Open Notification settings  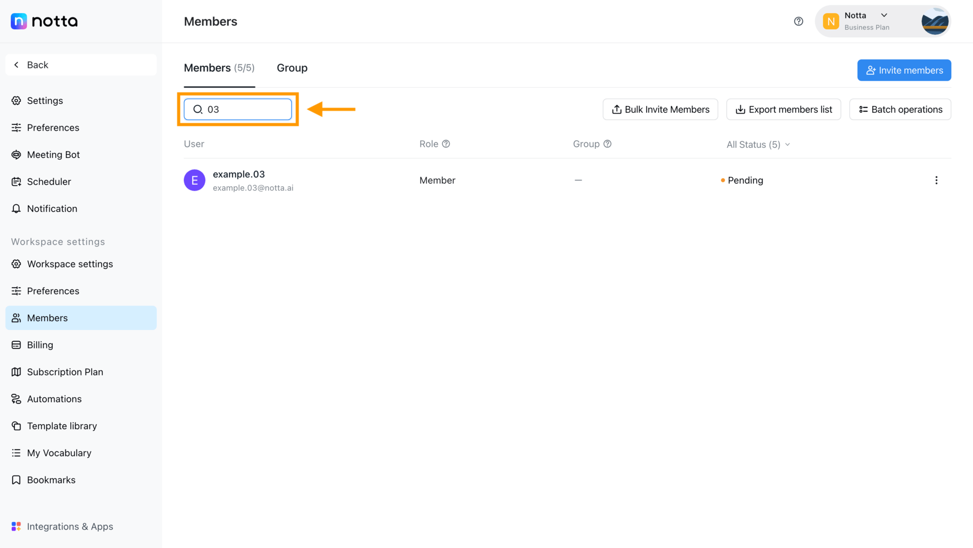[81, 209]
